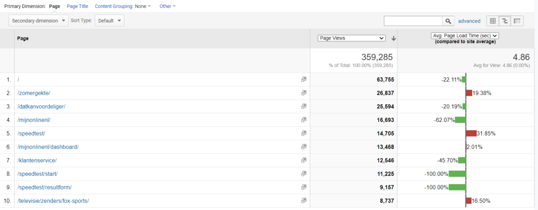The width and height of the screenshot is (538, 210).
Task: Open /speedtest/ external link icon
Action: click(304, 133)
